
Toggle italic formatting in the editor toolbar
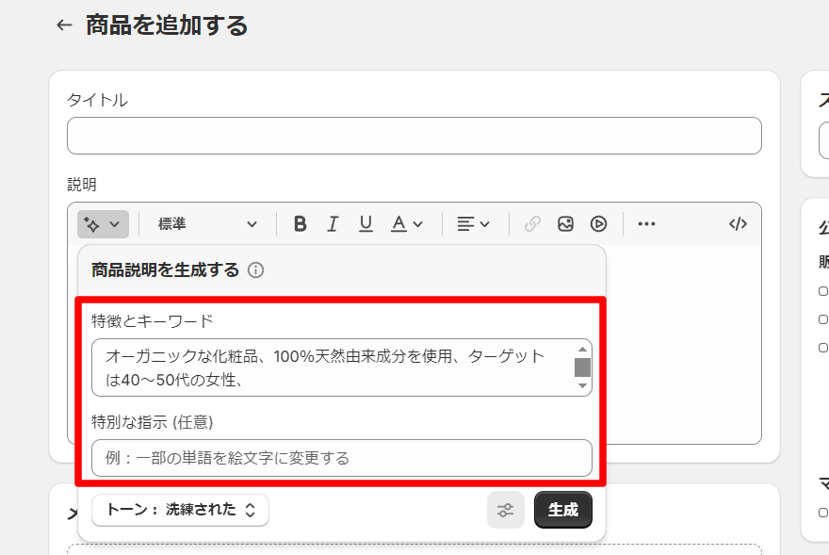click(333, 224)
